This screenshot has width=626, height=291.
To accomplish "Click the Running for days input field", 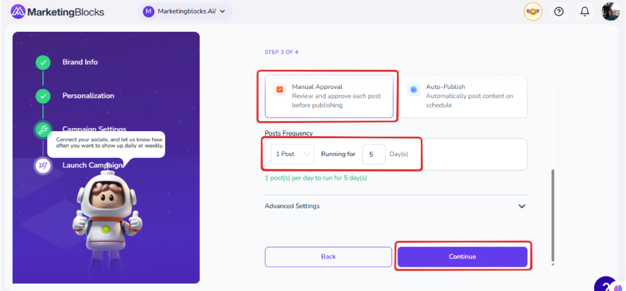I will coord(373,154).
